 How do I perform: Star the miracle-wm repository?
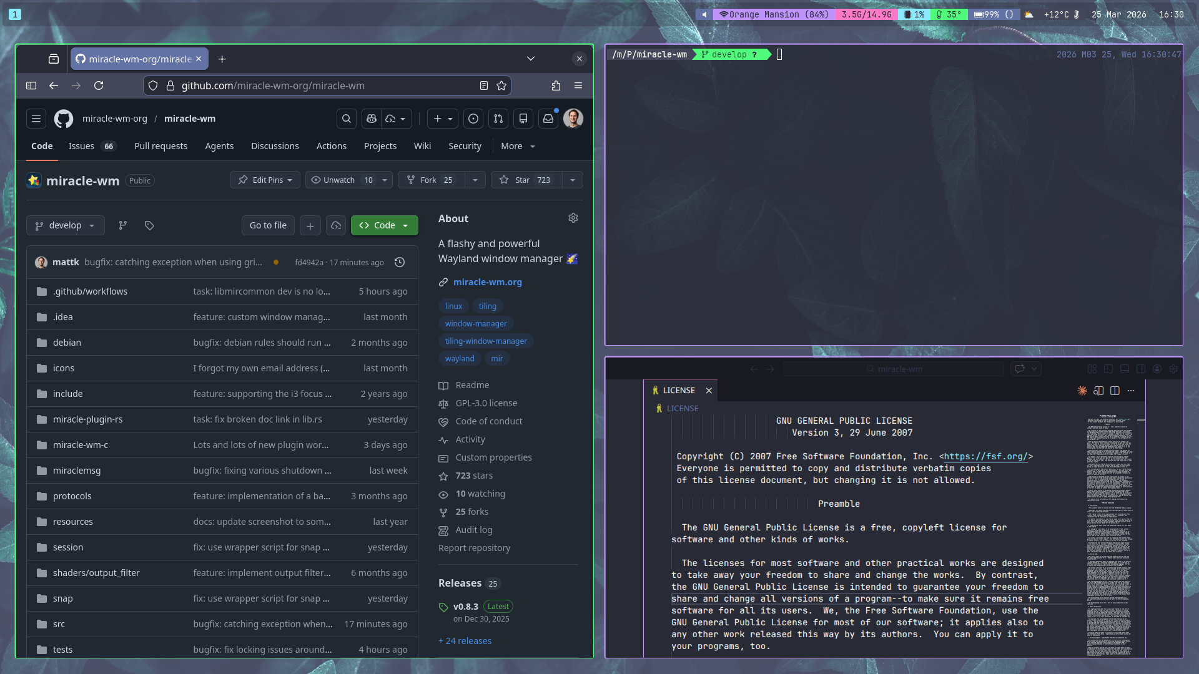point(526,180)
